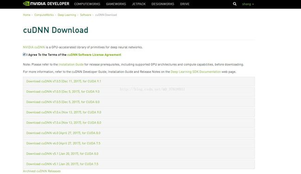301x174 pixels.
Task: Open the COMPUTEWORKS menu
Action: [x=87, y=4]
